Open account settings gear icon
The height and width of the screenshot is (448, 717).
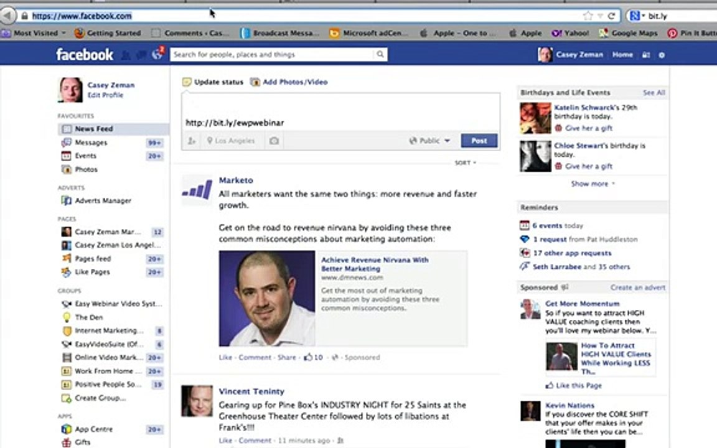coord(662,55)
